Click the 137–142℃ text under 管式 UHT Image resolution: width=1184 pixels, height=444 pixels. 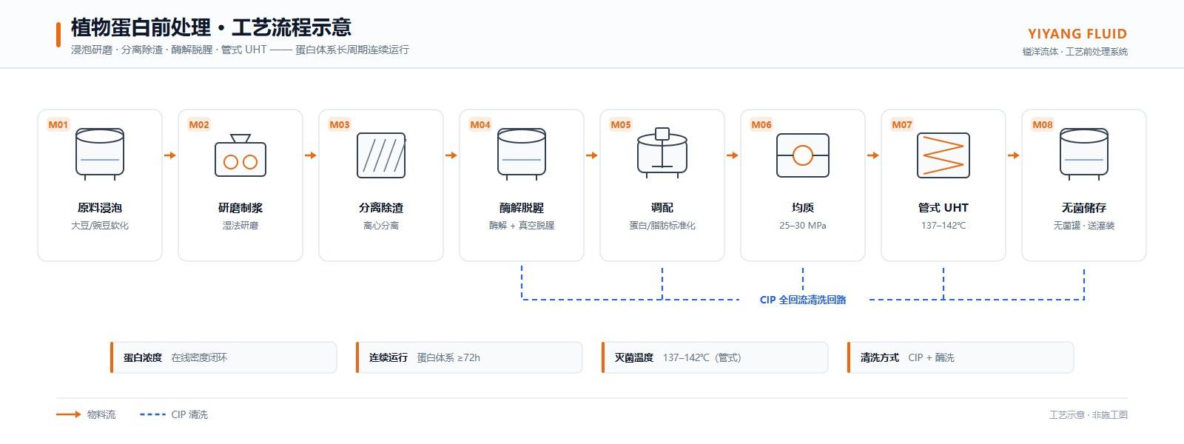click(943, 226)
